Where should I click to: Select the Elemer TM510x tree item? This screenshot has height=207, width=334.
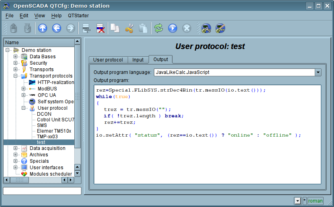tap(54, 131)
